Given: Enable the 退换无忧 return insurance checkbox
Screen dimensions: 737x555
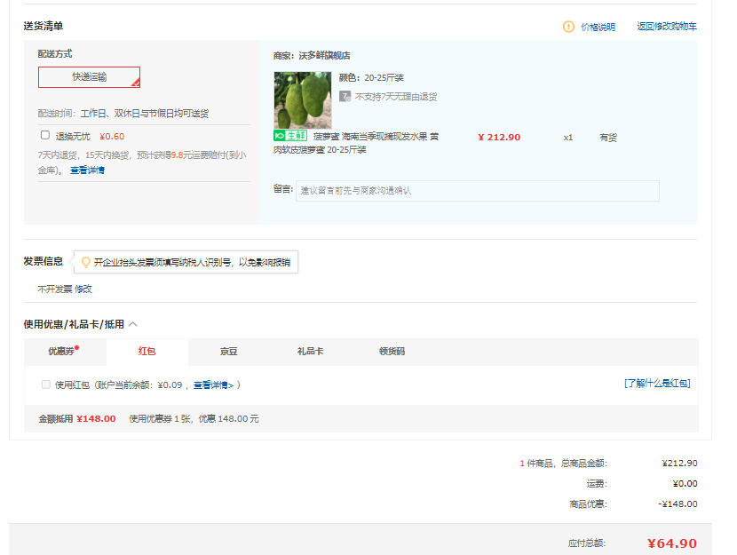Looking at the screenshot, I should tap(45, 135).
